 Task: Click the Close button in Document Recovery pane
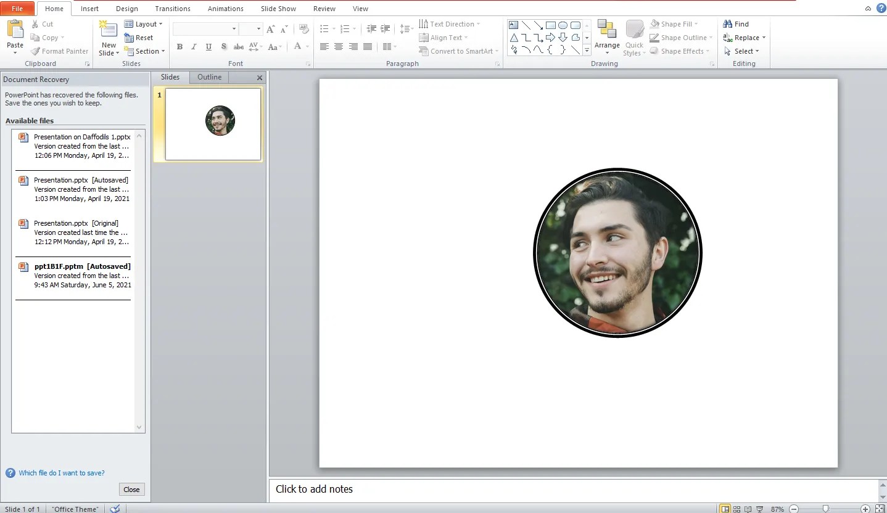(131, 489)
